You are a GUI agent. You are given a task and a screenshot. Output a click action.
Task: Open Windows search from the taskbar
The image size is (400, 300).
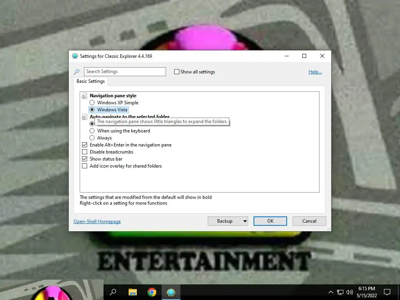click(x=113, y=292)
